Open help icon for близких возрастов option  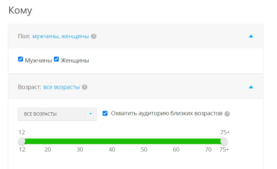point(227,114)
